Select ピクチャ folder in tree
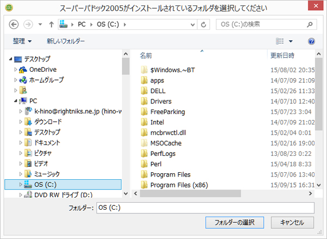Viewport: 327px width, 239px height. pos(43,153)
